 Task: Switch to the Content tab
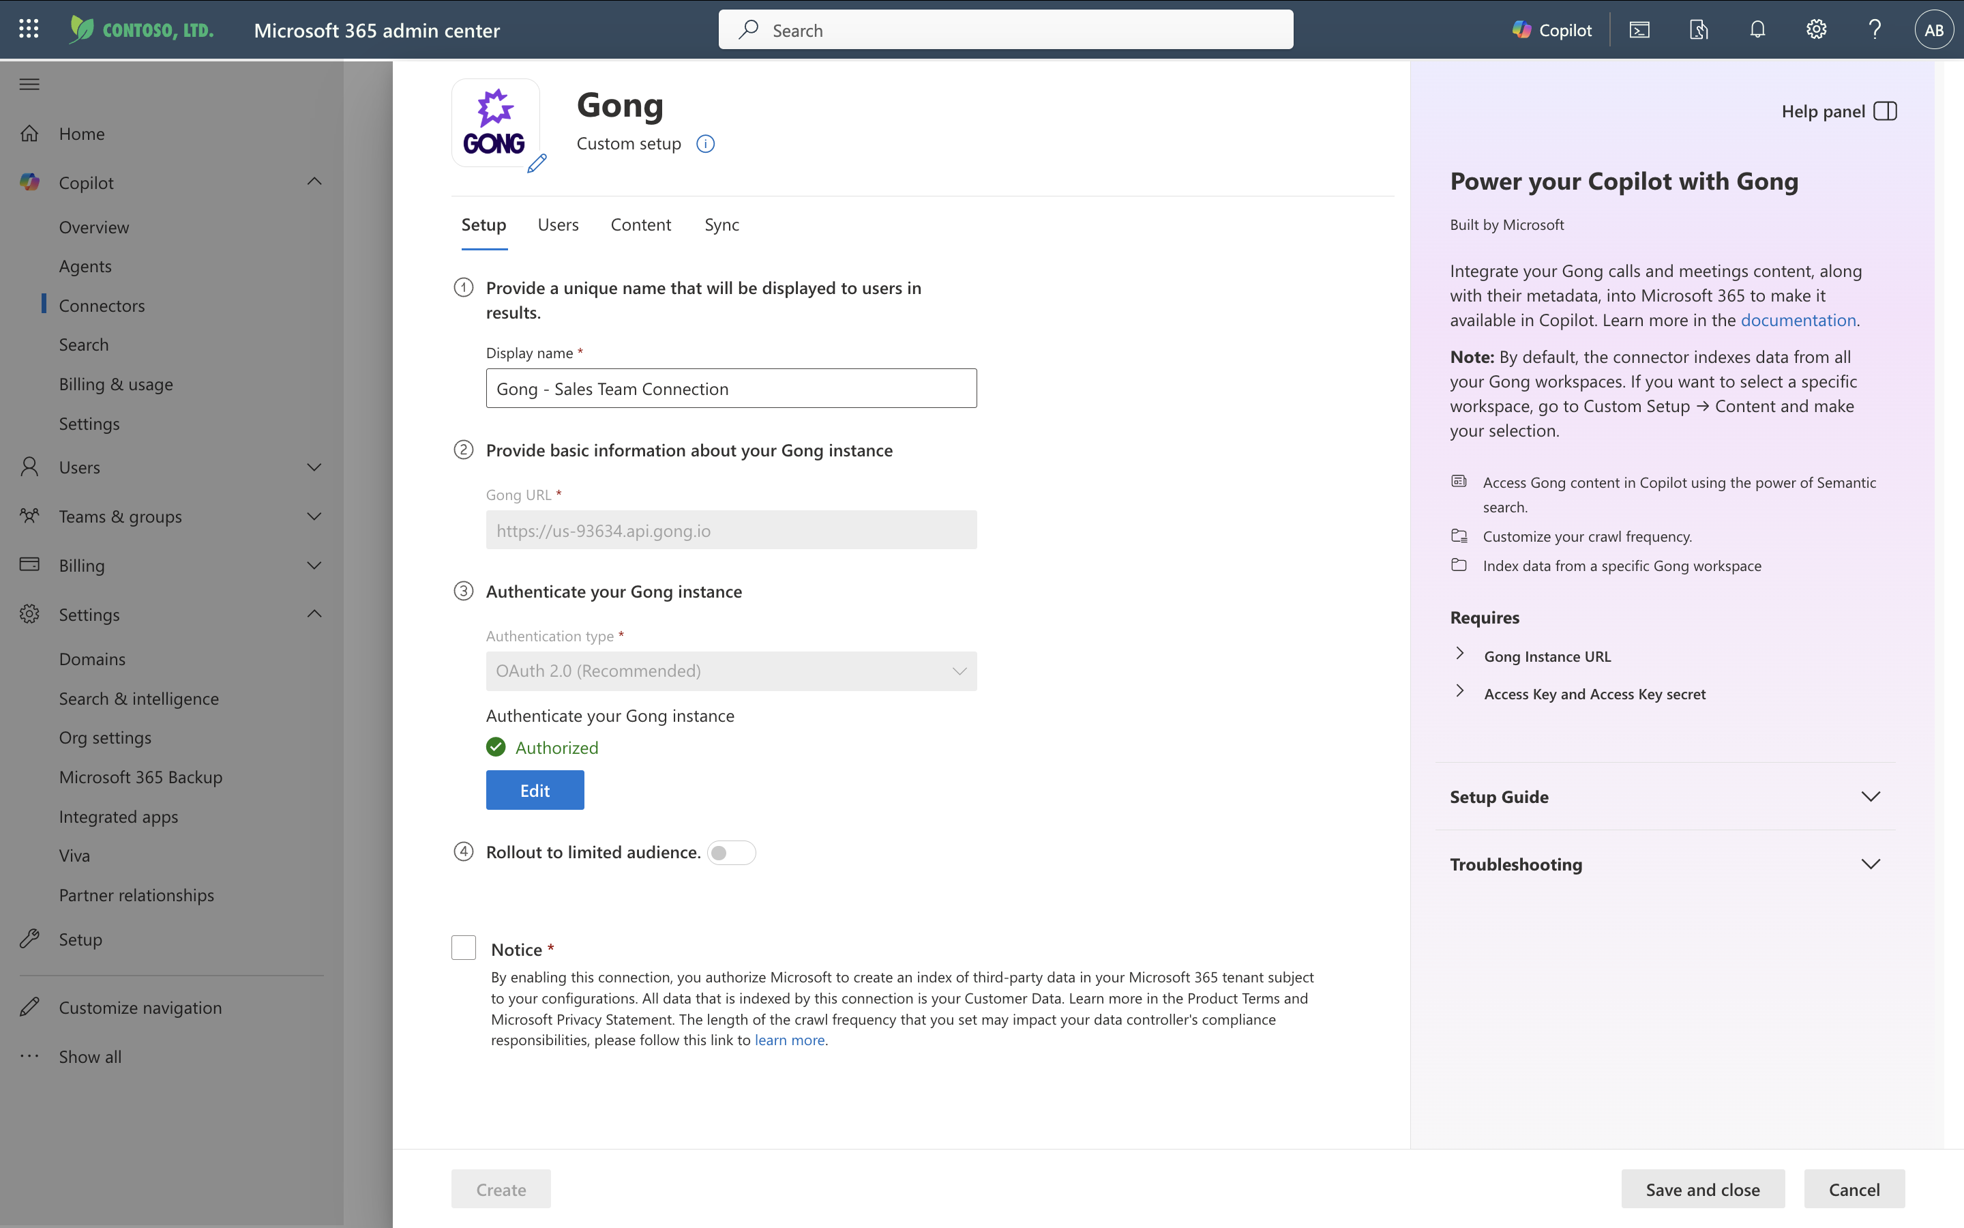click(640, 225)
